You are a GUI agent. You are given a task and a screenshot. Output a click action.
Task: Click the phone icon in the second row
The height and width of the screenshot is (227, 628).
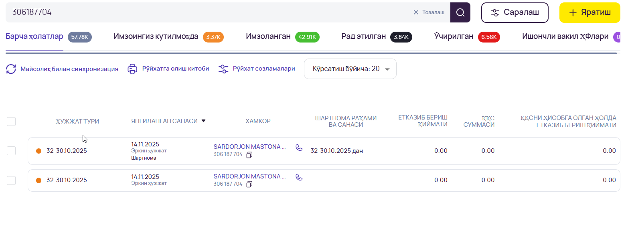click(299, 177)
